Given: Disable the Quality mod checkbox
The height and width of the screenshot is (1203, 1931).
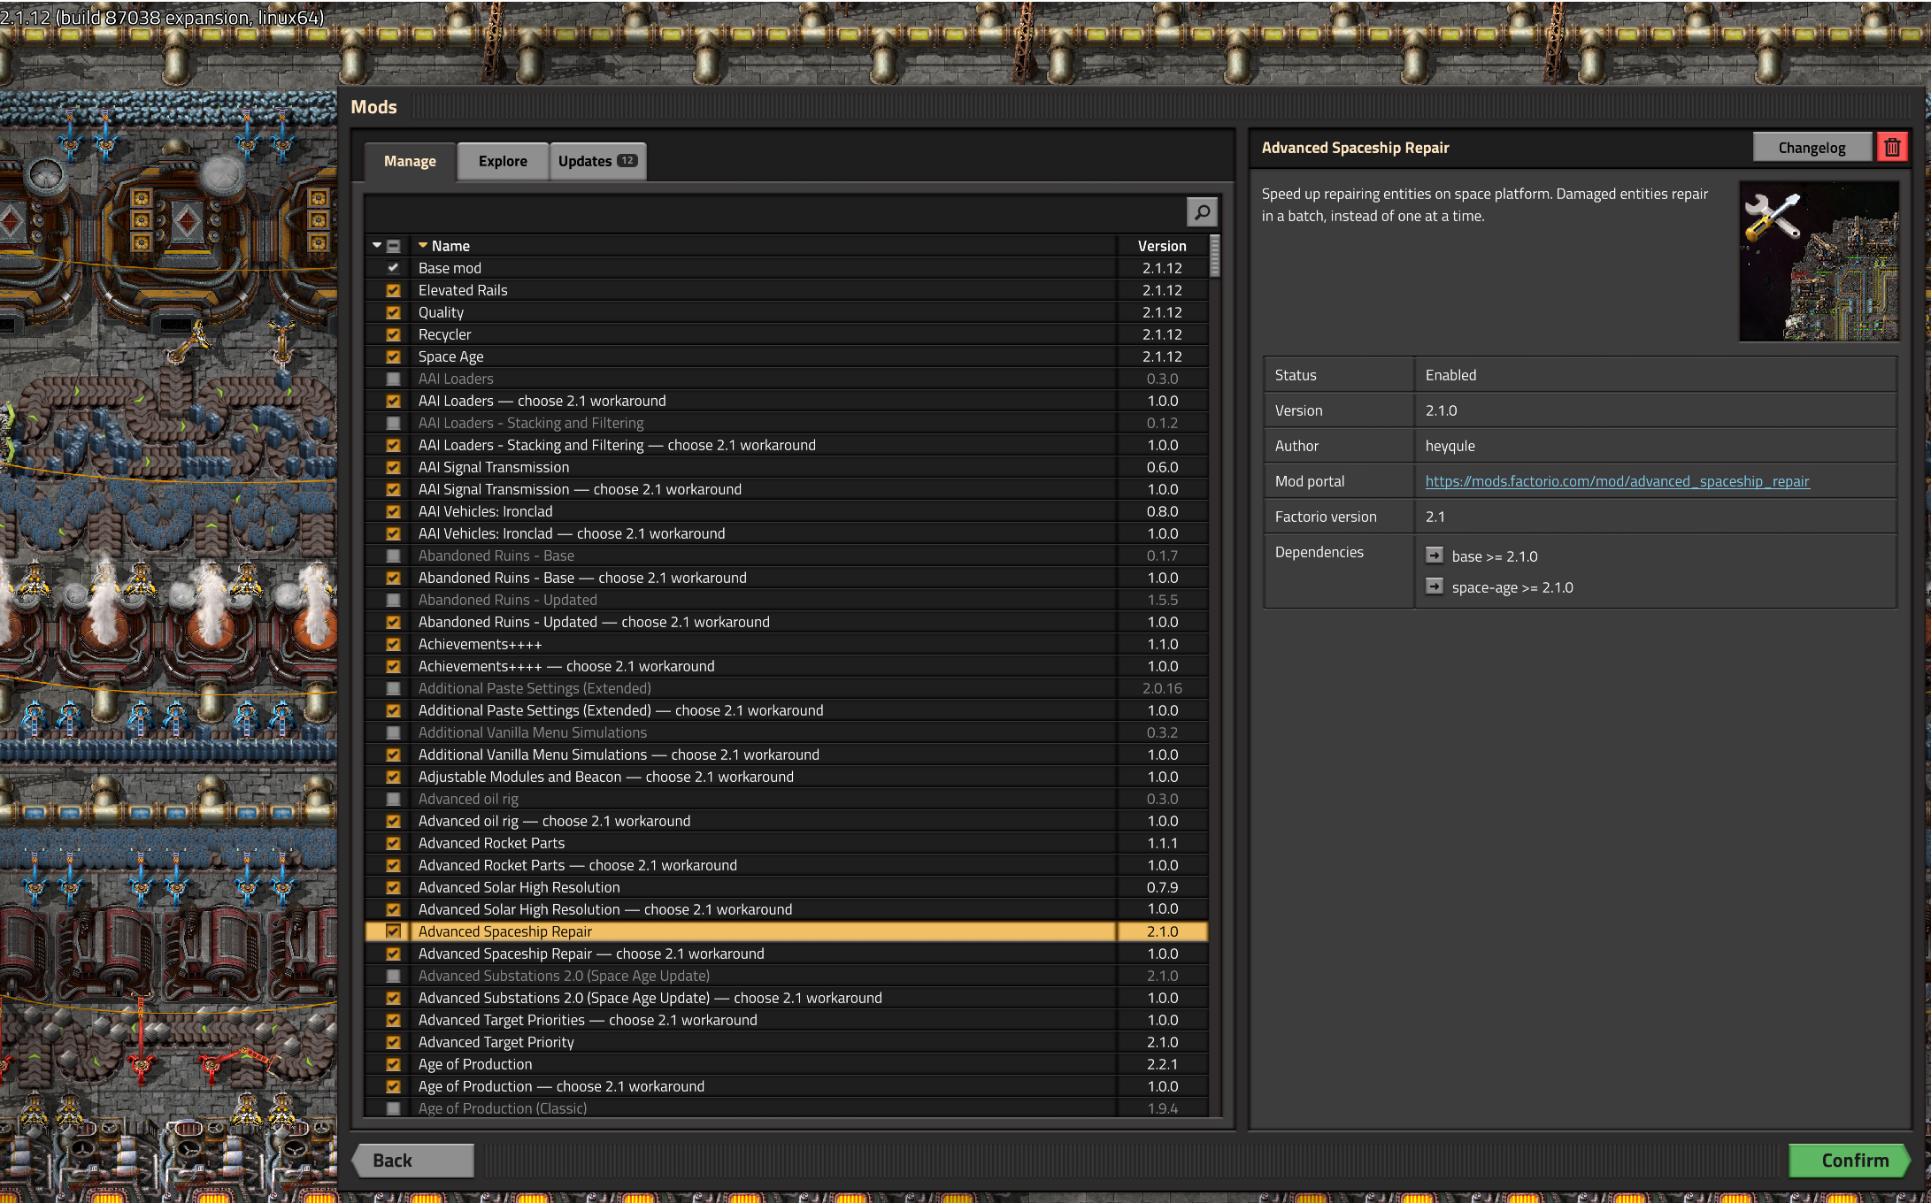Looking at the screenshot, I should pyautogui.click(x=393, y=312).
